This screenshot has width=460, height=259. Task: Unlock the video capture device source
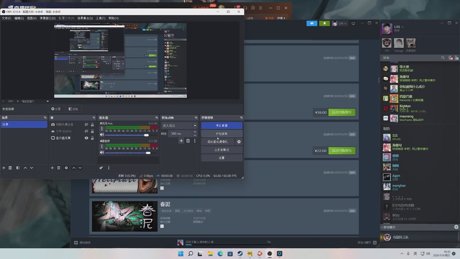click(92, 124)
